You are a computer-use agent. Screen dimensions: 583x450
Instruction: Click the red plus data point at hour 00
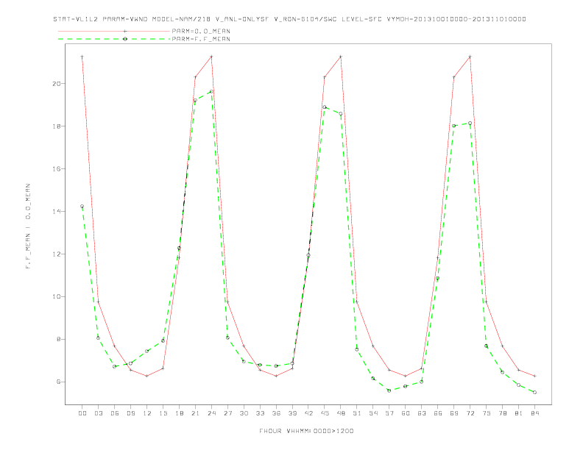pos(82,57)
